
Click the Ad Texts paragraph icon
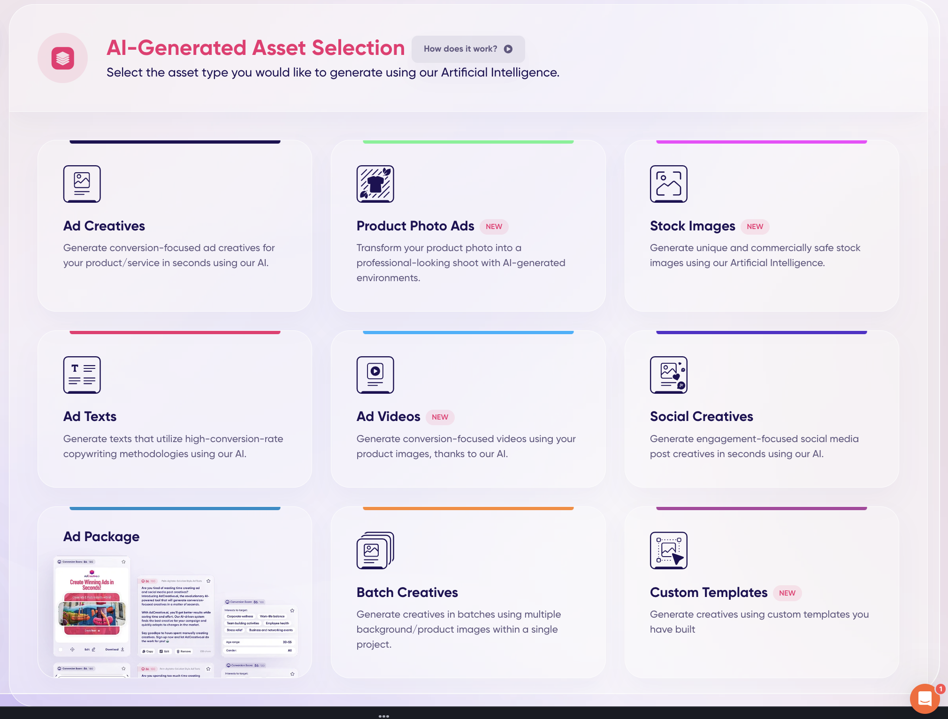pyautogui.click(x=82, y=375)
